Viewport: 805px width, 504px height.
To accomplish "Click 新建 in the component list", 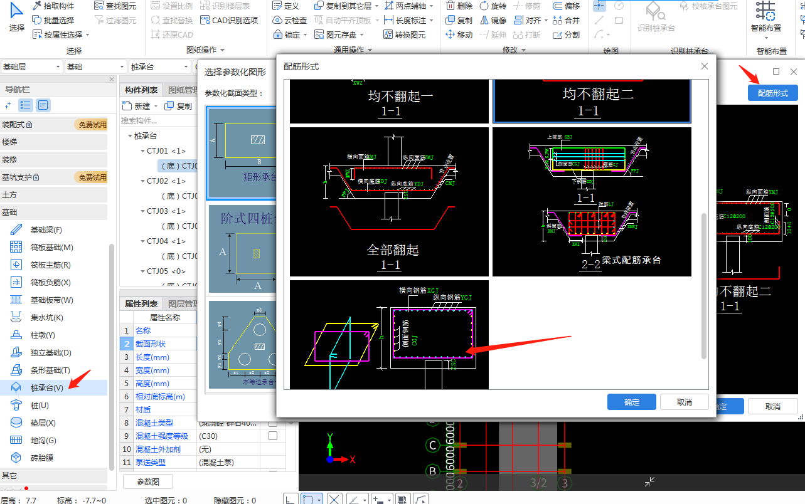I will coord(137,106).
